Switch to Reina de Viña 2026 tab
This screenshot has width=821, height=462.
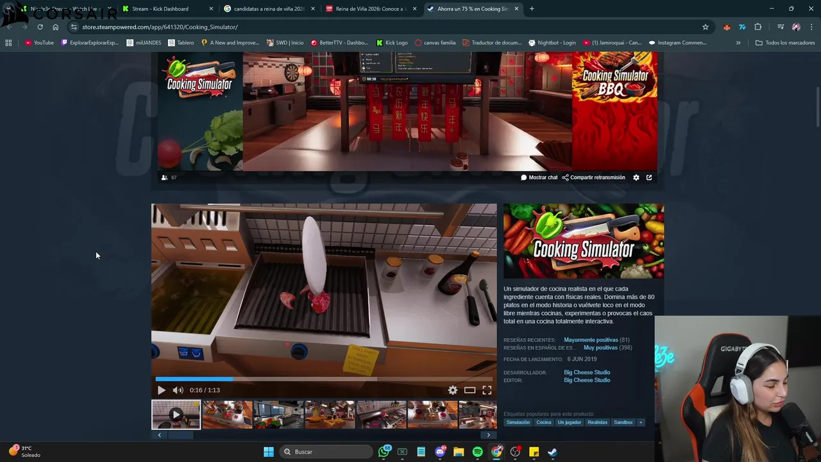371,9
